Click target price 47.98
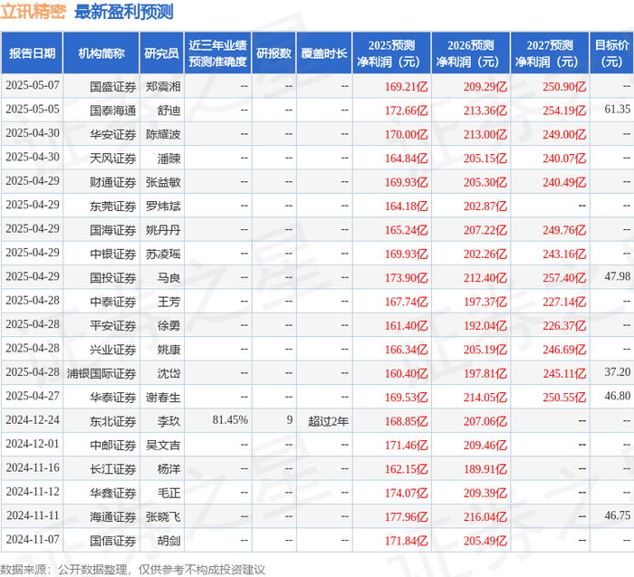This screenshot has width=634, height=577. [x=617, y=276]
